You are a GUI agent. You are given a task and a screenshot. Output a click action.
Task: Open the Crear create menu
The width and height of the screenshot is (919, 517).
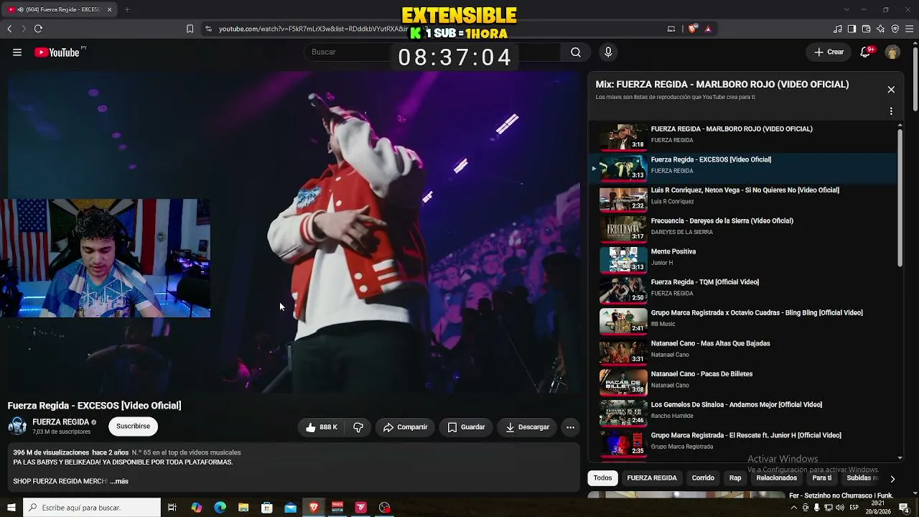pos(829,52)
